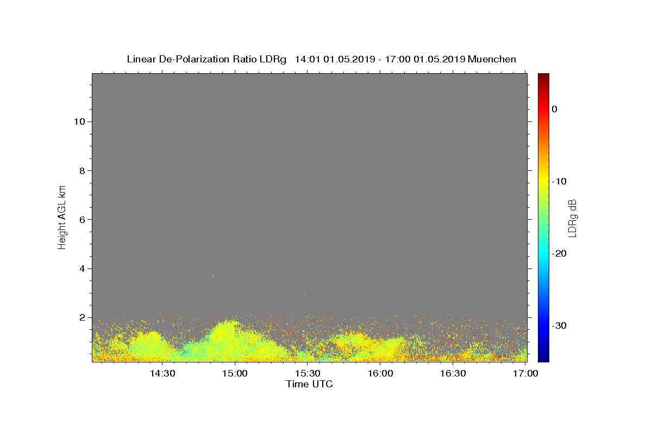Screen dimensions: 652x434
Task: Click the Height AGL km axis title
Action: (62, 216)
